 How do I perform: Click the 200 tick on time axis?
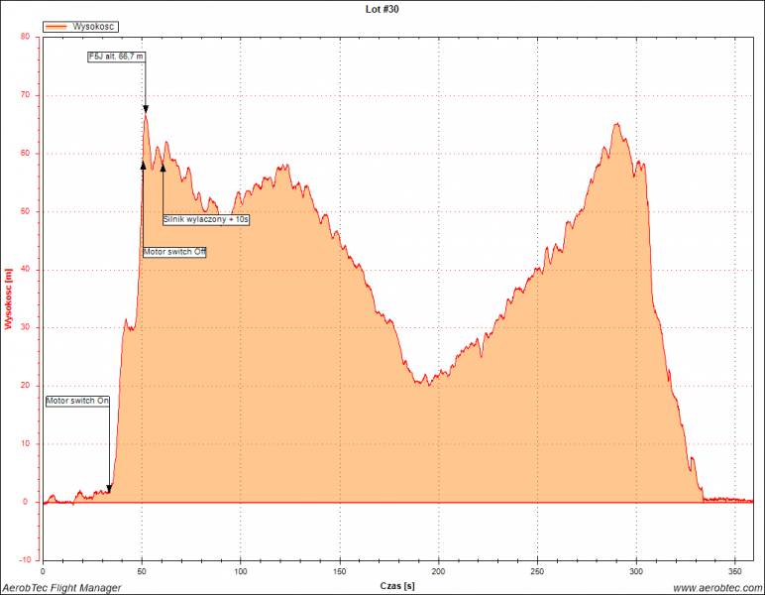pyautogui.click(x=438, y=572)
